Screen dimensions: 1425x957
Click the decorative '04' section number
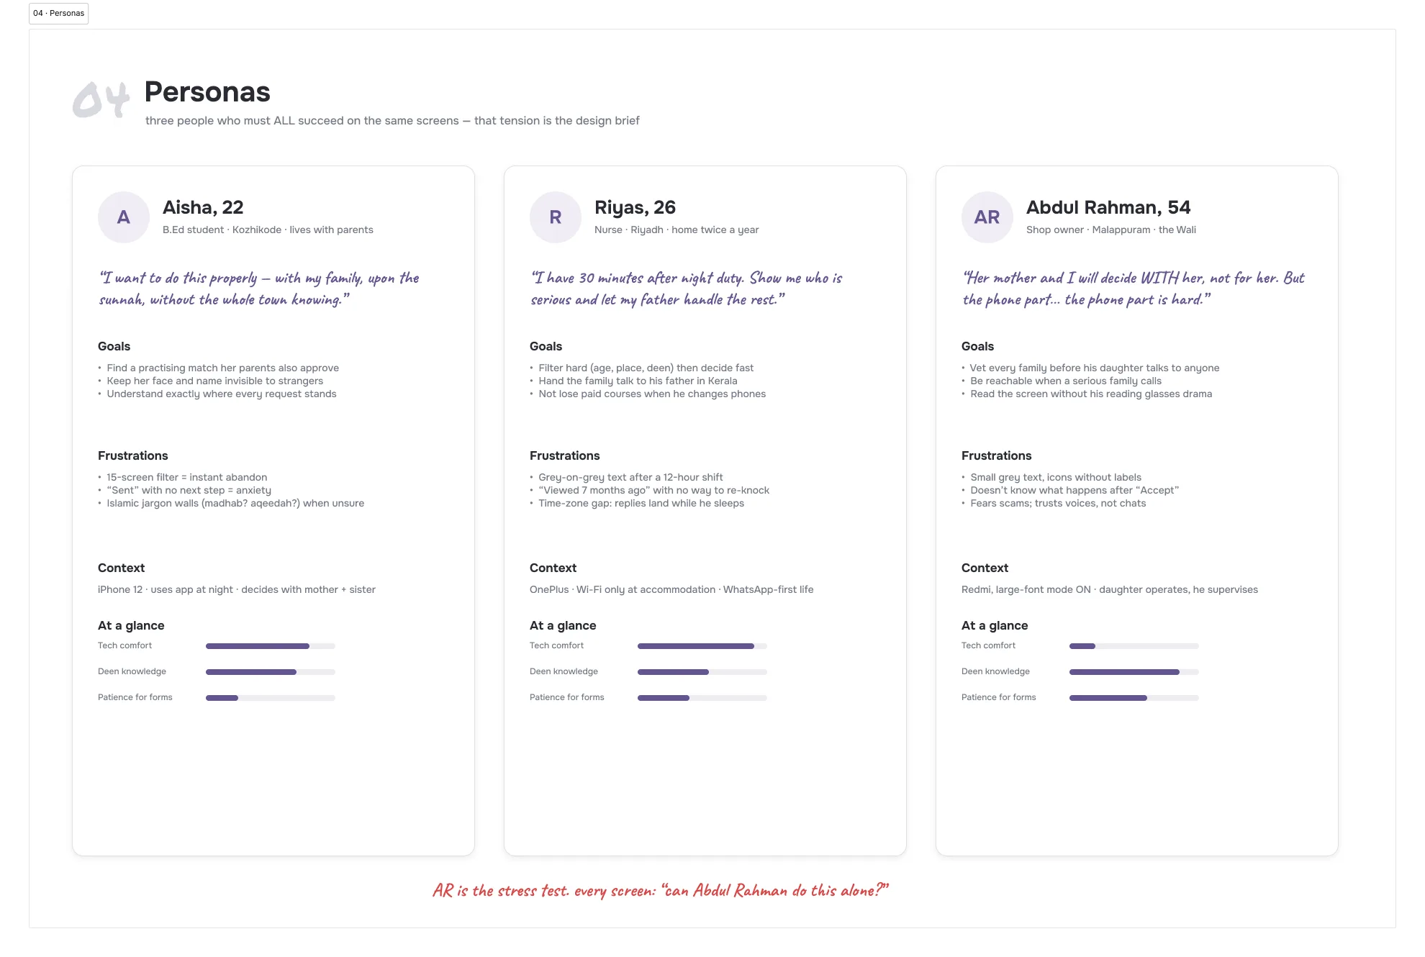click(101, 99)
